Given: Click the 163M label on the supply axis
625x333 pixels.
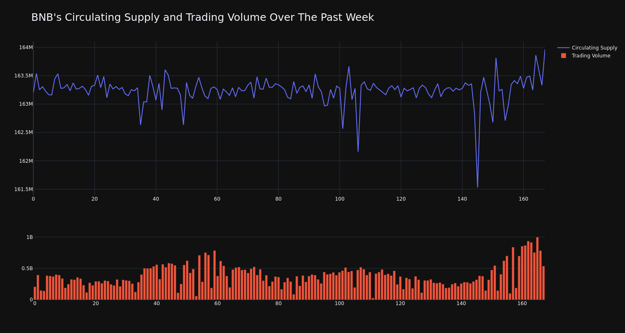Looking at the screenshot, I should point(26,104).
